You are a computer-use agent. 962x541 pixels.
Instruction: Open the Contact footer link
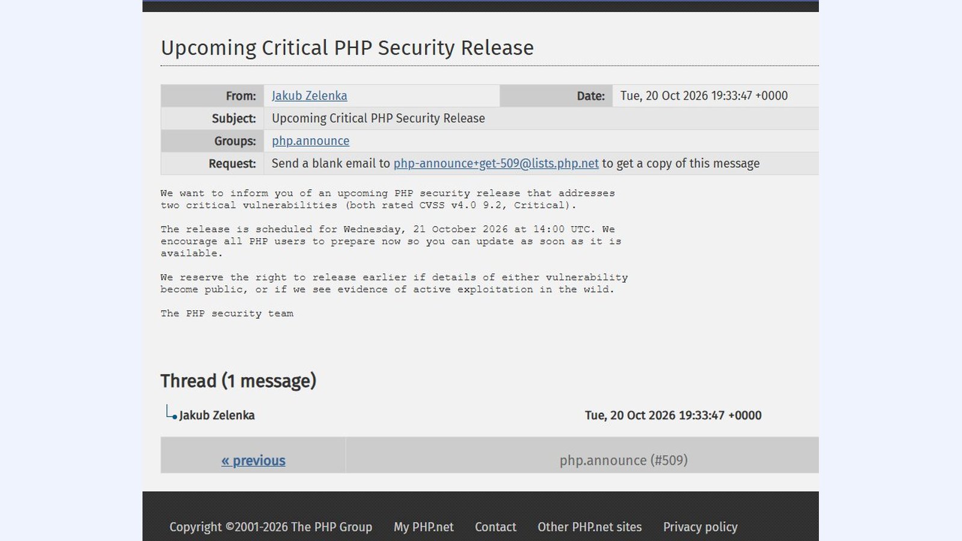(x=495, y=527)
